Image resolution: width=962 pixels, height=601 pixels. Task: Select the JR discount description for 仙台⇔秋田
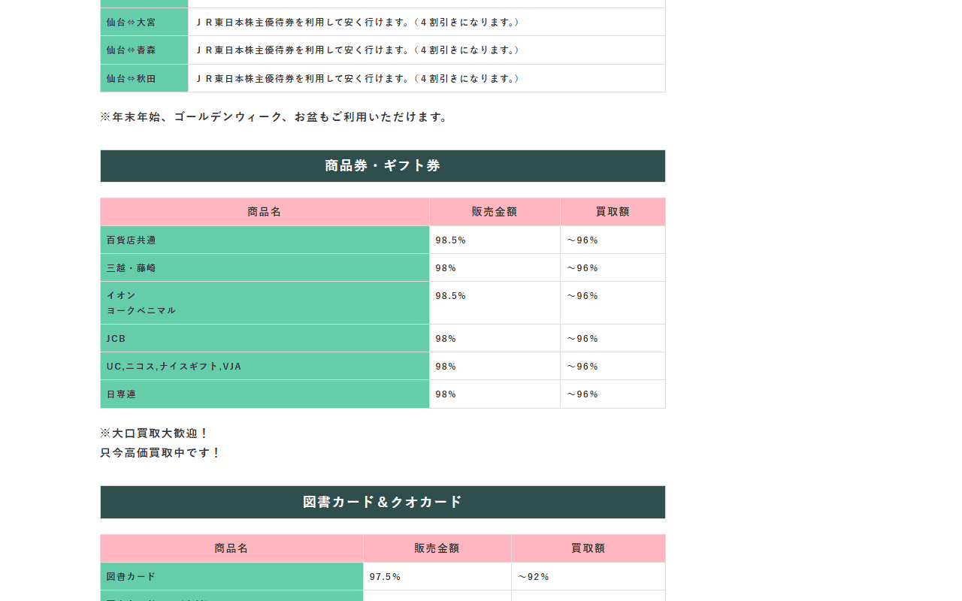358,78
